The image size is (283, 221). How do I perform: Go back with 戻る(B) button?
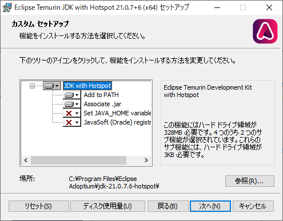pos(168,206)
